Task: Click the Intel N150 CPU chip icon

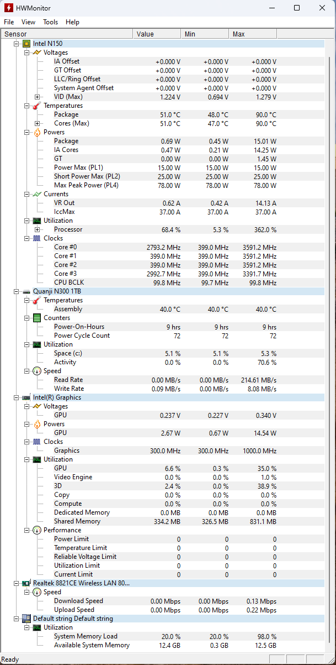Action: click(x=26, y=44)
